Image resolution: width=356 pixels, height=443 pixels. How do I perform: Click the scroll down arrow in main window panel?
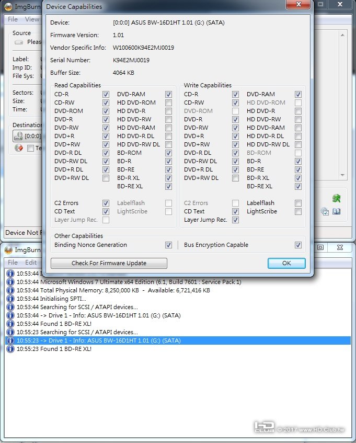tap(342, 175)
